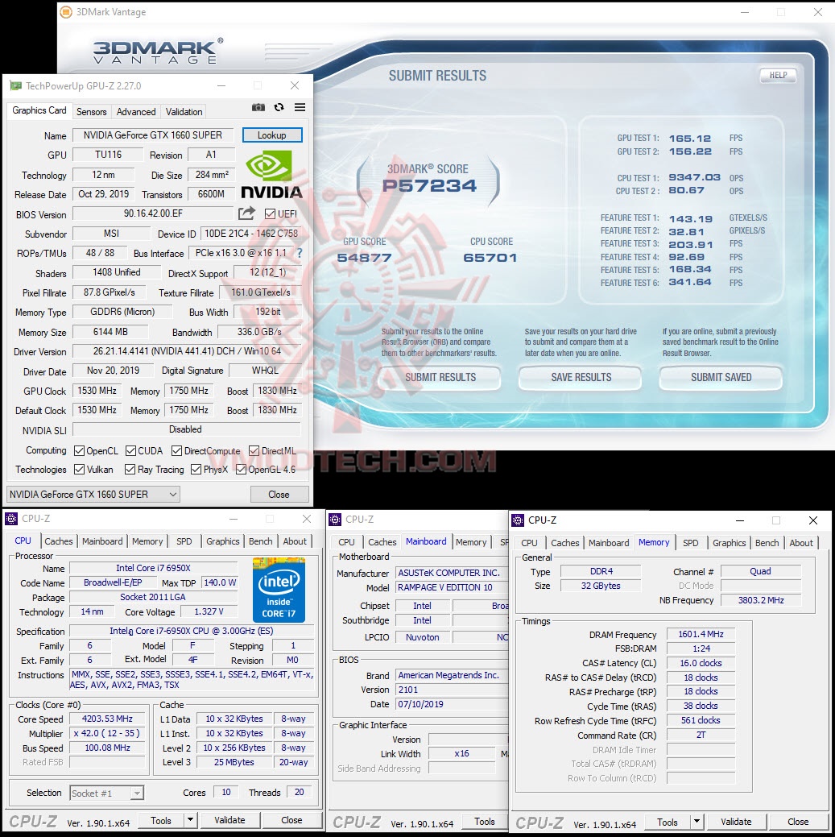
Task: Click the Driver Version field in GPU-Z
Action: click(x=187, y=351)
